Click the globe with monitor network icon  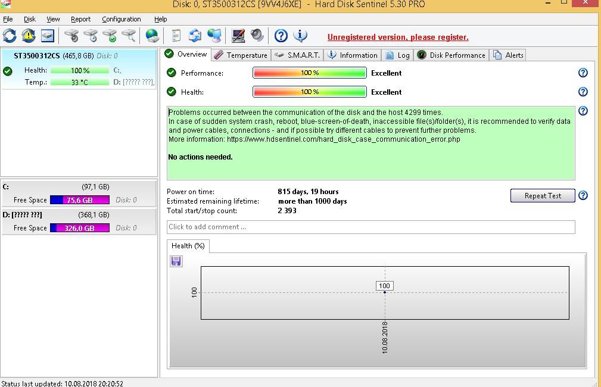pyautogui.click(x=214, y=36)
